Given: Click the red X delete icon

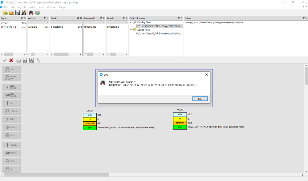Looking at the screenshot, I should [11, 61].
